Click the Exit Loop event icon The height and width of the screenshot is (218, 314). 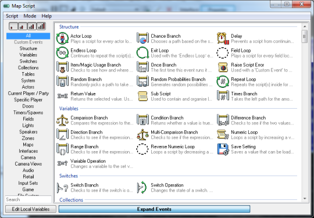(x=142, y=53)
